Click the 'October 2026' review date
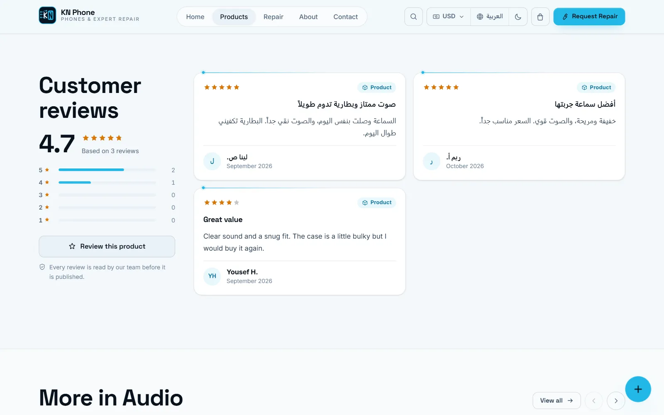Viewport: 664px width, 415px height. [465, 166]
